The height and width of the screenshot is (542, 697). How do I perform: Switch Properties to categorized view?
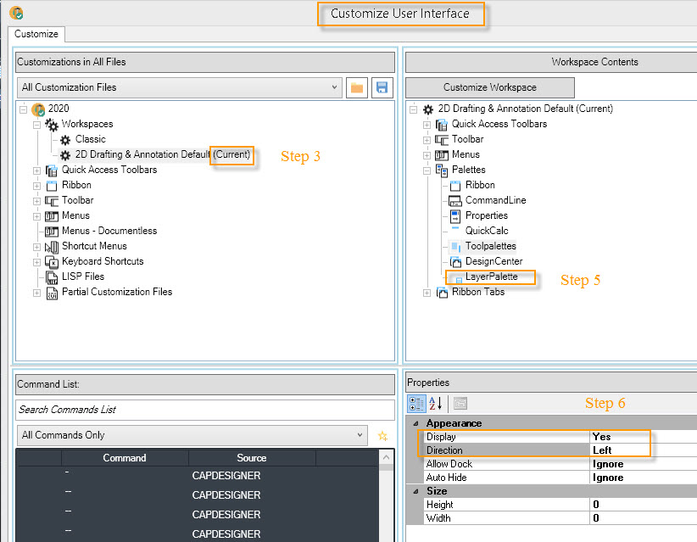[416, 403]
